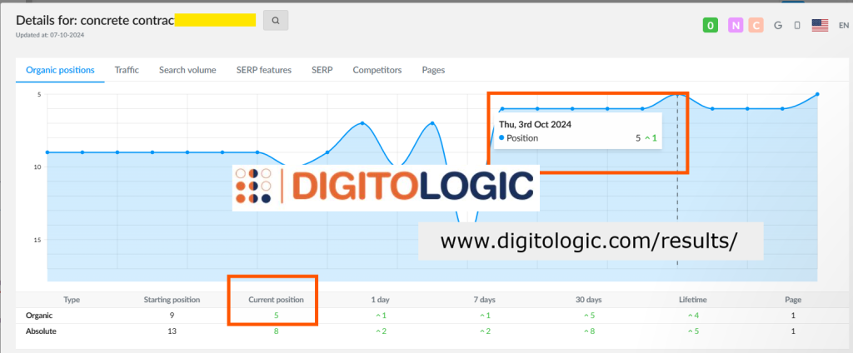Open the Competitors tab
The image size is (853, 353).
point(377,70)
